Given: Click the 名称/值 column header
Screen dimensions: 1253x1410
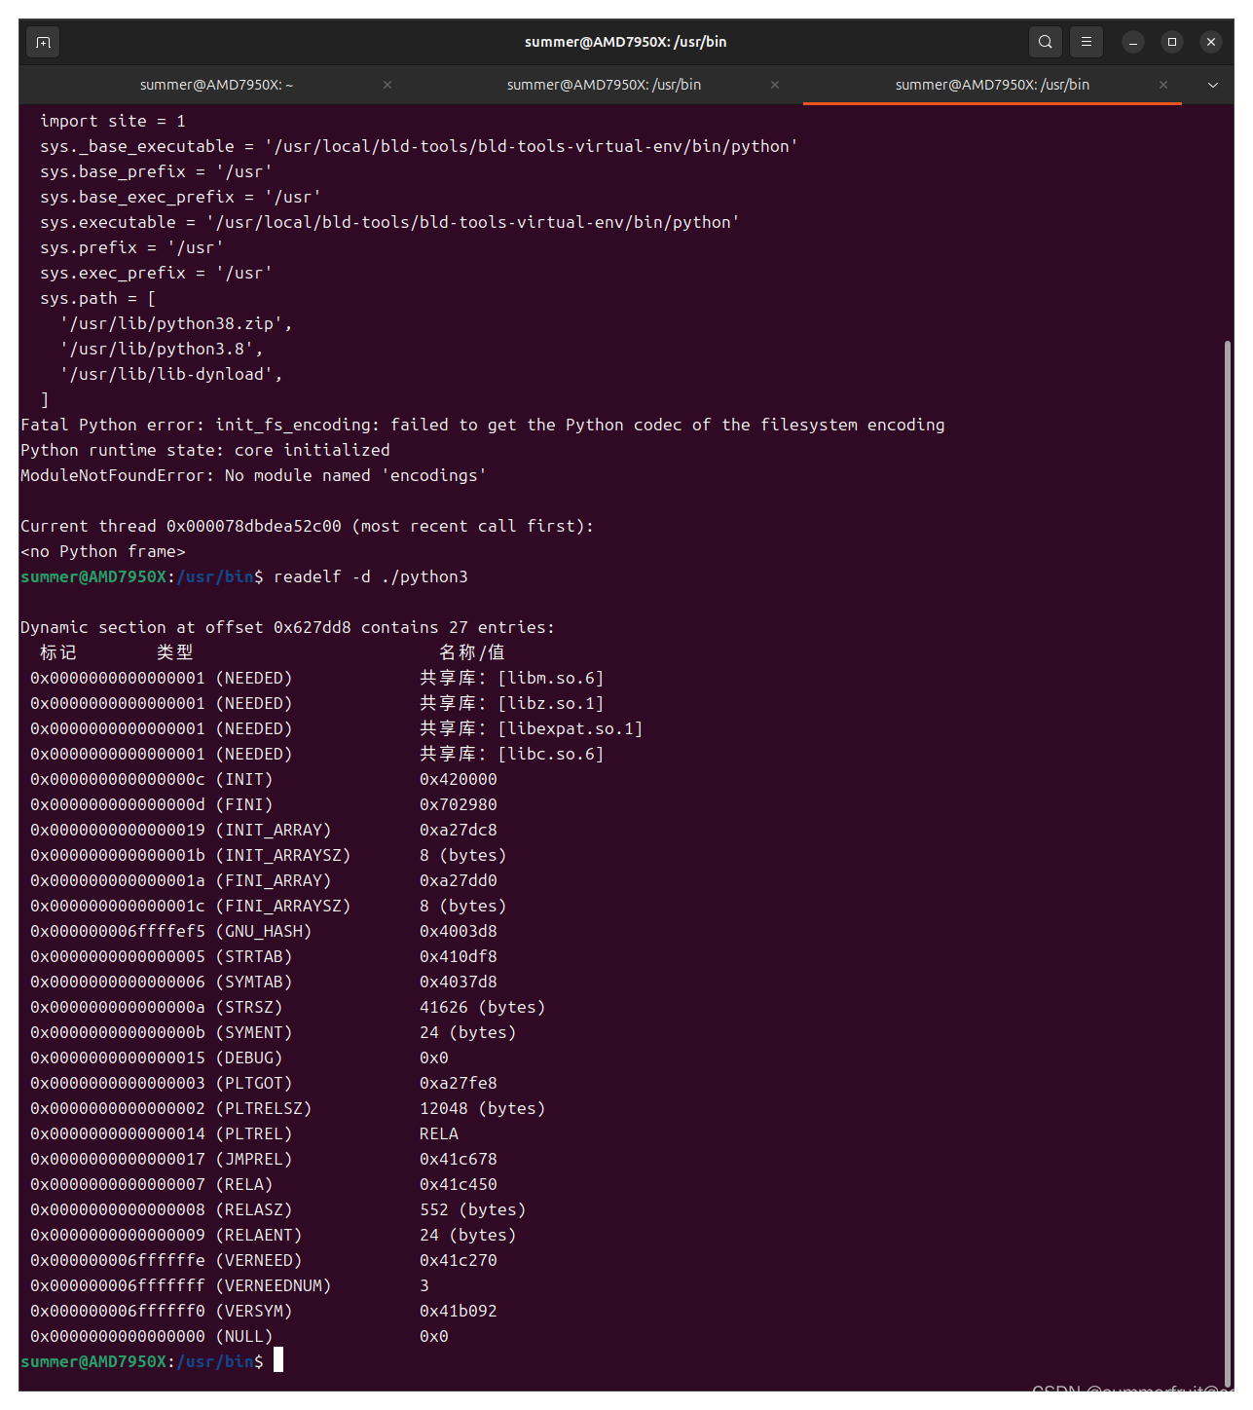Looking at the screenshot, I should [x=472, y=652].
